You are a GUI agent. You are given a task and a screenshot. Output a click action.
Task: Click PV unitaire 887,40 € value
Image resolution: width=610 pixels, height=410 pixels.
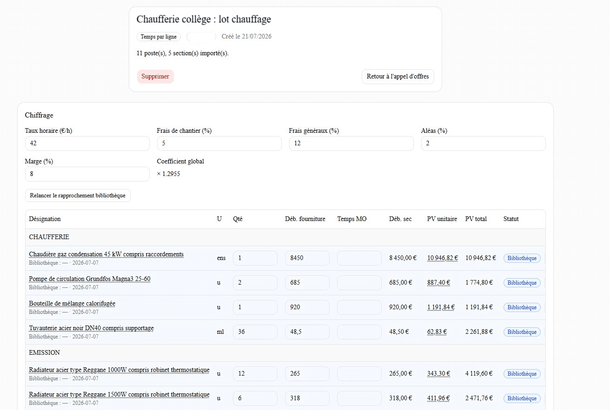click(438, 283)
